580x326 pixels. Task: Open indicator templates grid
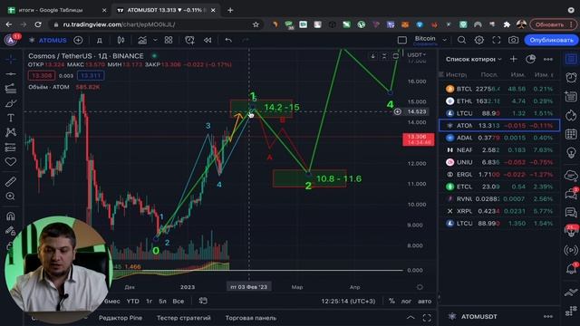(x=169, y=40)
